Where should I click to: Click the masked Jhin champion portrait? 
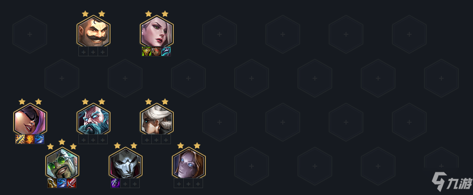coord(126,163)
